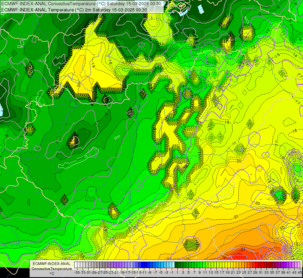Select the pink swatch above legend value 45
Screen dimensions: 303x278
pyautogui.click(x=299, y=265)
